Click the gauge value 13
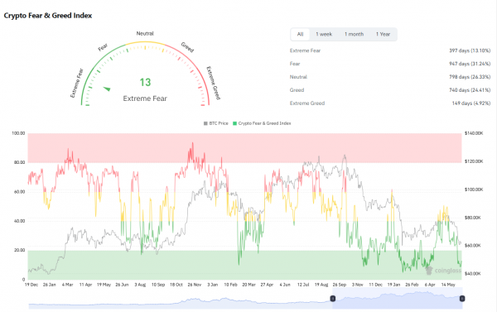 (145, 83)
